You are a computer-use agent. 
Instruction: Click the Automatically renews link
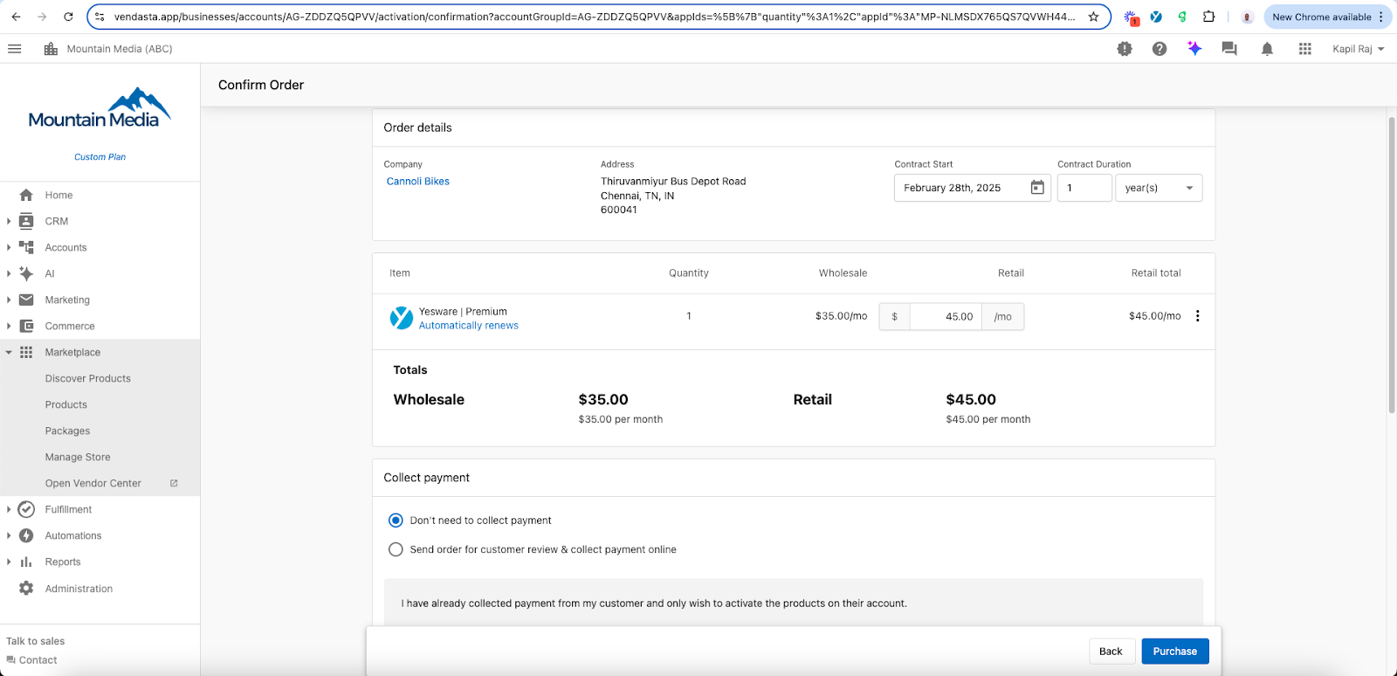[469, 326]
